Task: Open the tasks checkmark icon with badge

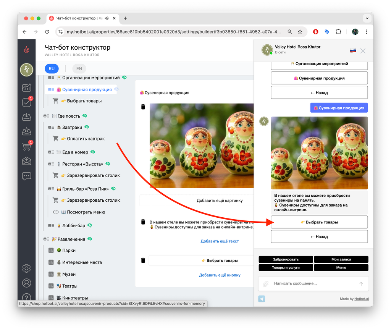Action: point(26,102)
